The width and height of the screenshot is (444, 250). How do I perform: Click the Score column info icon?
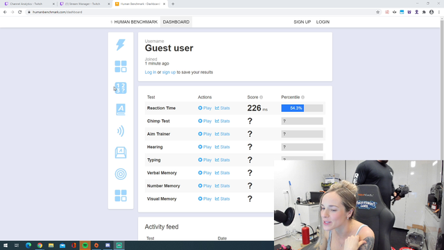click(261, 97)
